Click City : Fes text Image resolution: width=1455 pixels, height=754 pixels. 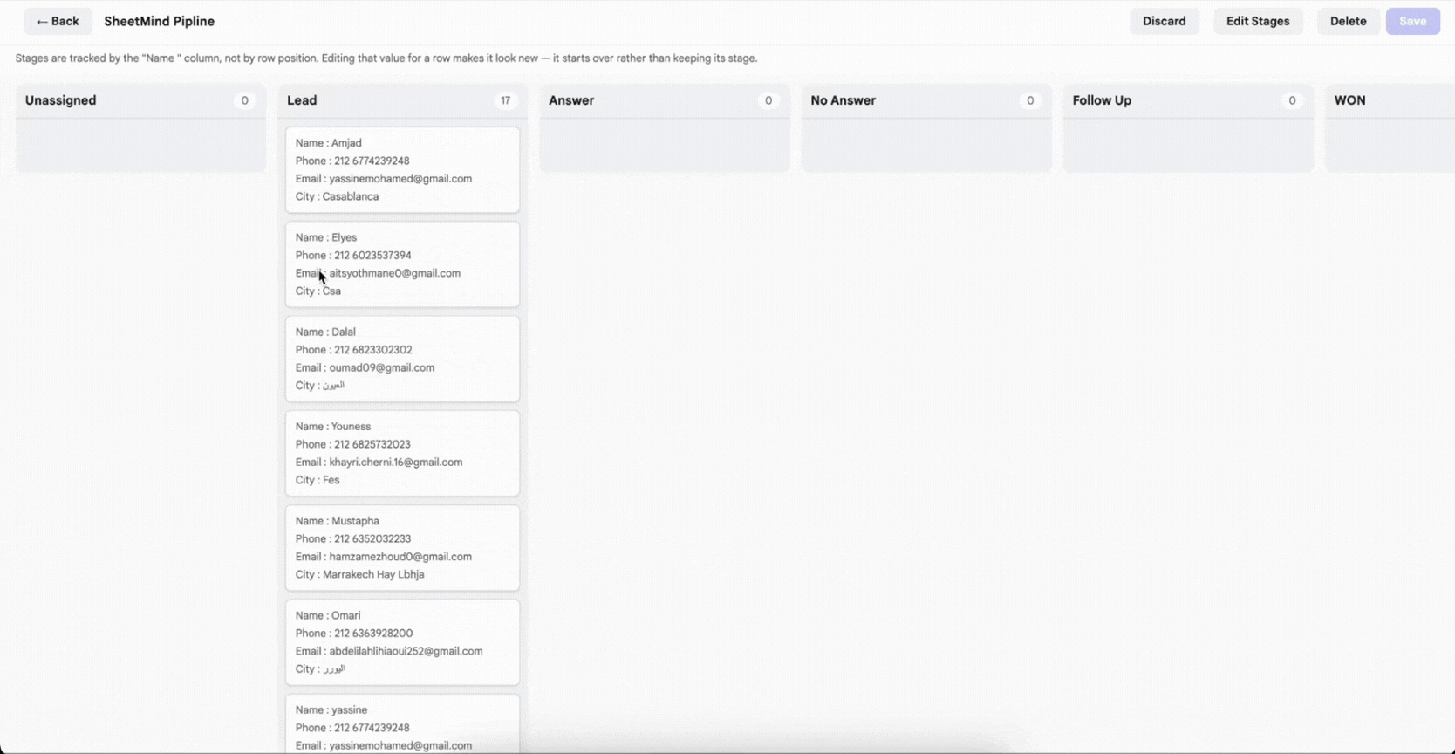pyautogui.click(x=318, y=480)
